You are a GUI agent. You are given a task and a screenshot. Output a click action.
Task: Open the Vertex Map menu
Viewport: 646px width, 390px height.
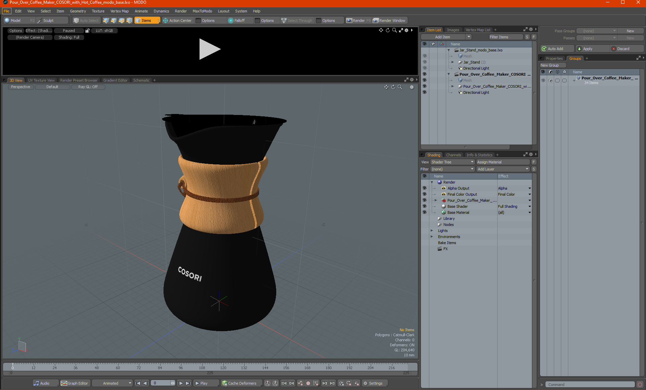[x=119, y=11]
